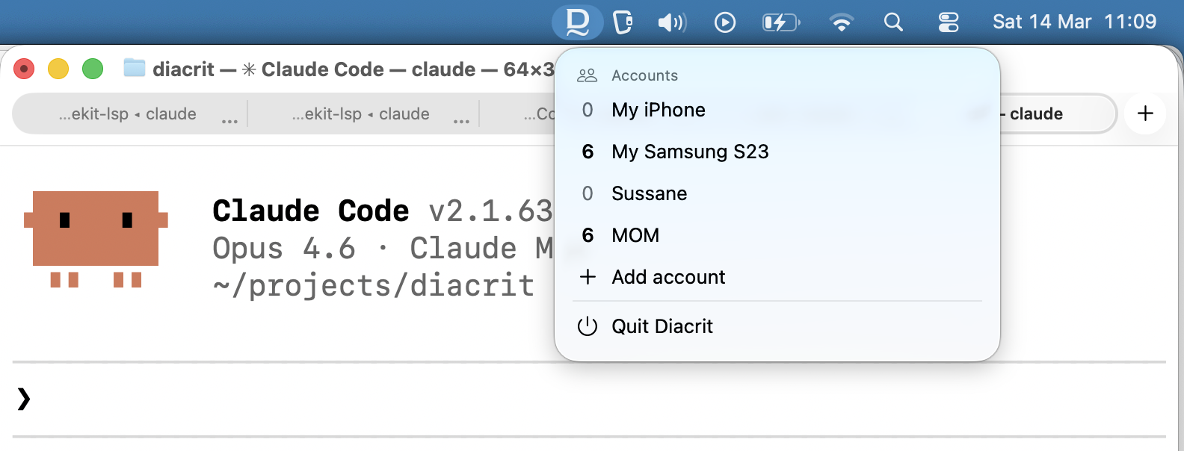This screenshot has width=1184, height=451.
Task: Click the power icon beside Quit Diacrit
Action: (x=588, y=326)
